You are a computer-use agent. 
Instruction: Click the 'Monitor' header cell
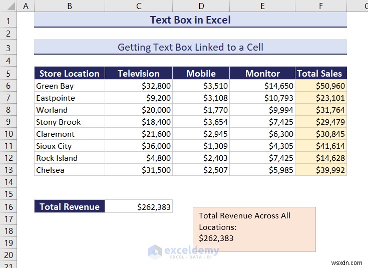(x=262, y=73)
